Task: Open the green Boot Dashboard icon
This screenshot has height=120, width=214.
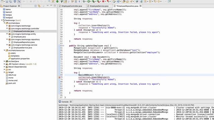Action: point(57,1)
